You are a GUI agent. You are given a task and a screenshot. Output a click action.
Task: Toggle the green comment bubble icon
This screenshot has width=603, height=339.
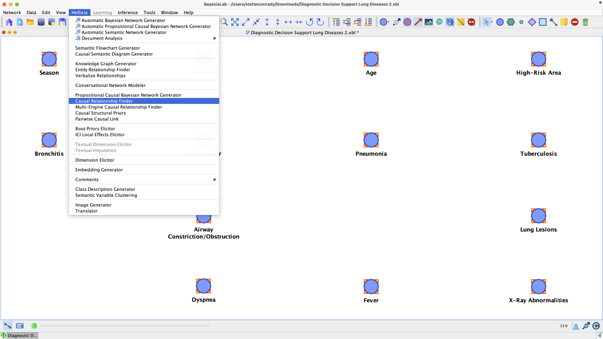coord(439,22)
